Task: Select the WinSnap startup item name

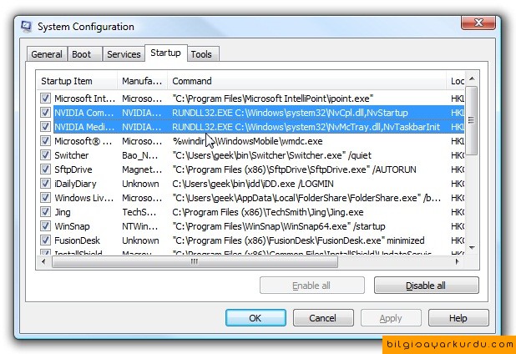Action: [72, 226]
